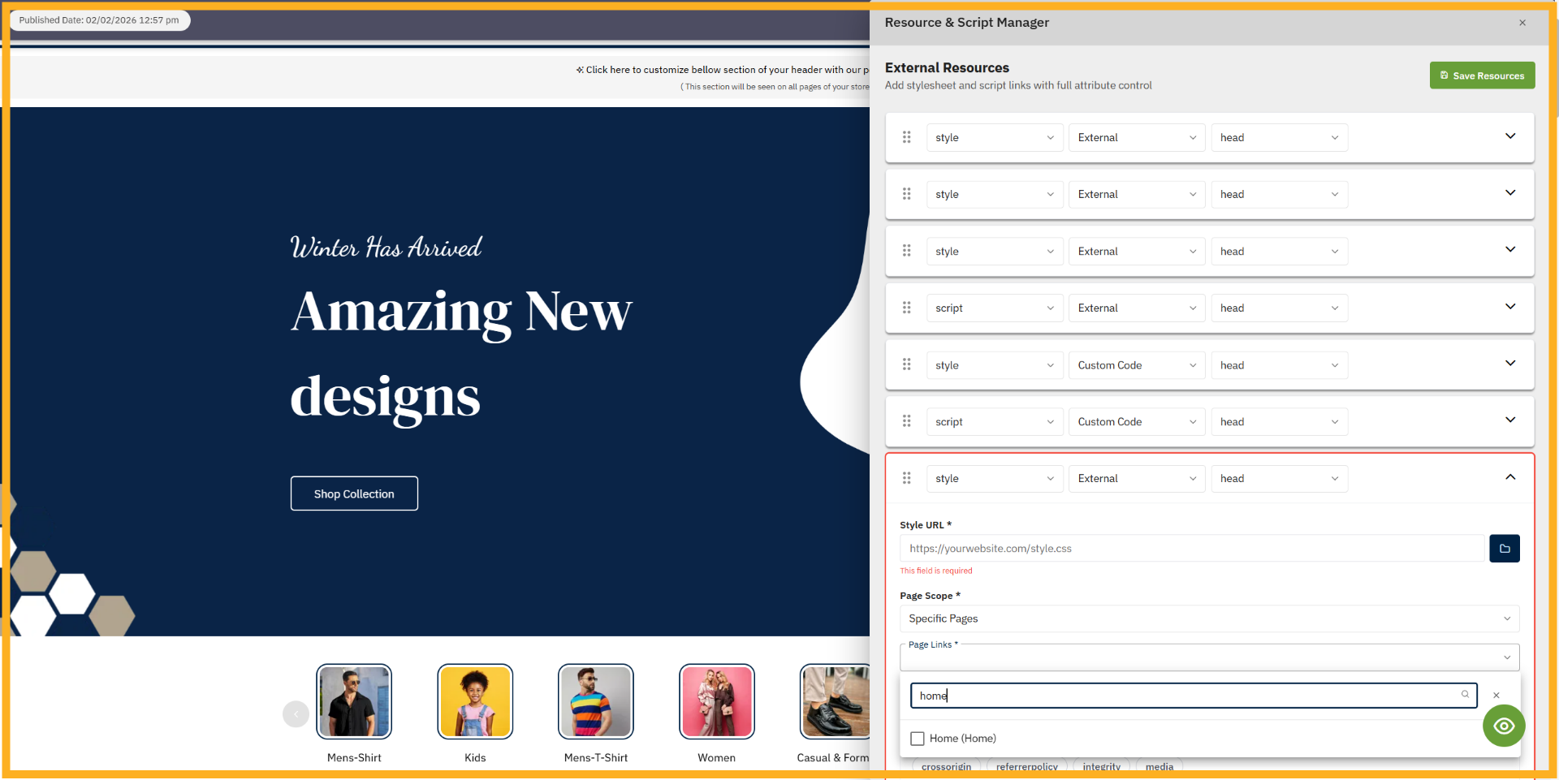Grab the drag handle of the first style resource
Screen dimensions: 1559x780
pos(907,137)
